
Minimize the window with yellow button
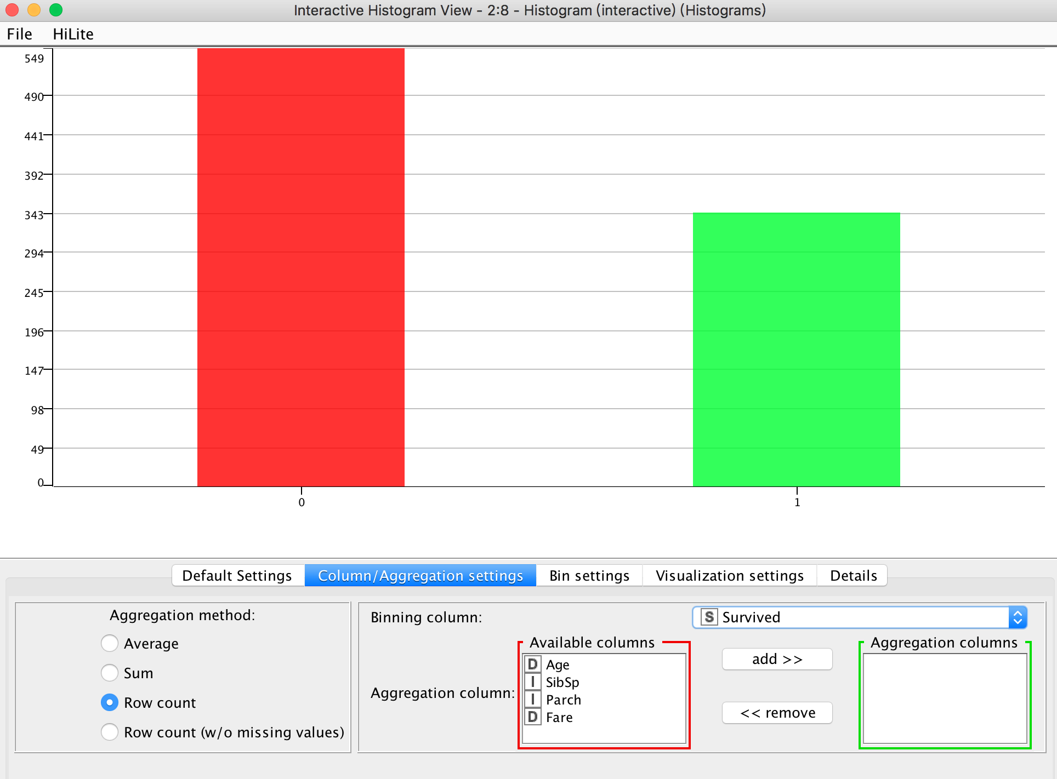(34, 10)
